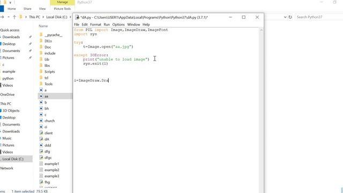Switch to Share ribbon tab in Explorer
343x193 pixels.
(x=27, y=9)
